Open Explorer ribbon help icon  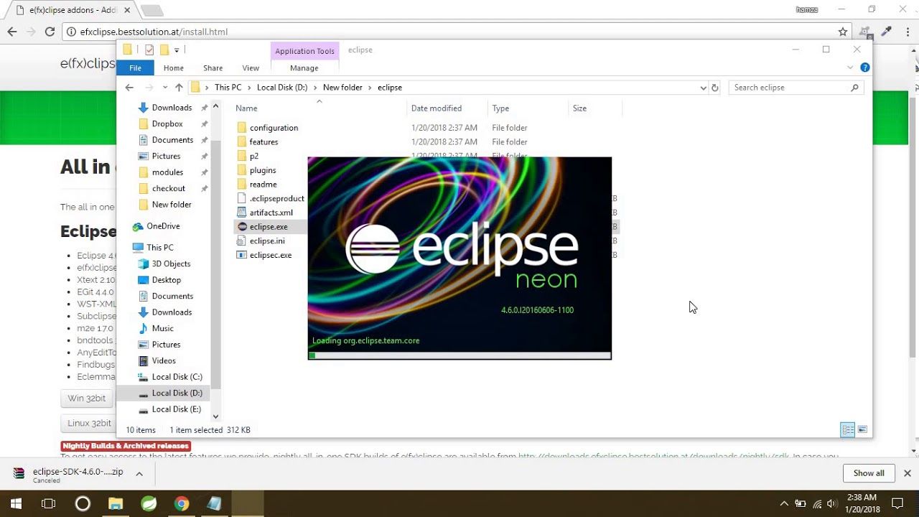coord(865,67)
